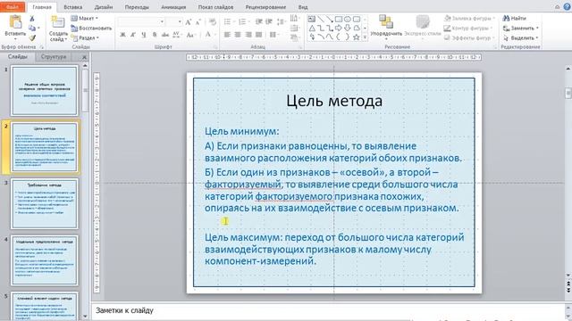Click the numbered list icon
This screenshot has height=321, width=572.
point(243,22)
